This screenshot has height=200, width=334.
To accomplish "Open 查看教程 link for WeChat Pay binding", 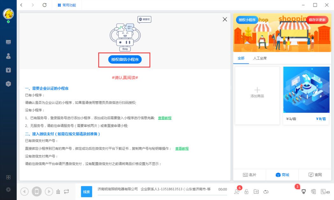I will pyautogui.click(x=182, y=149).
